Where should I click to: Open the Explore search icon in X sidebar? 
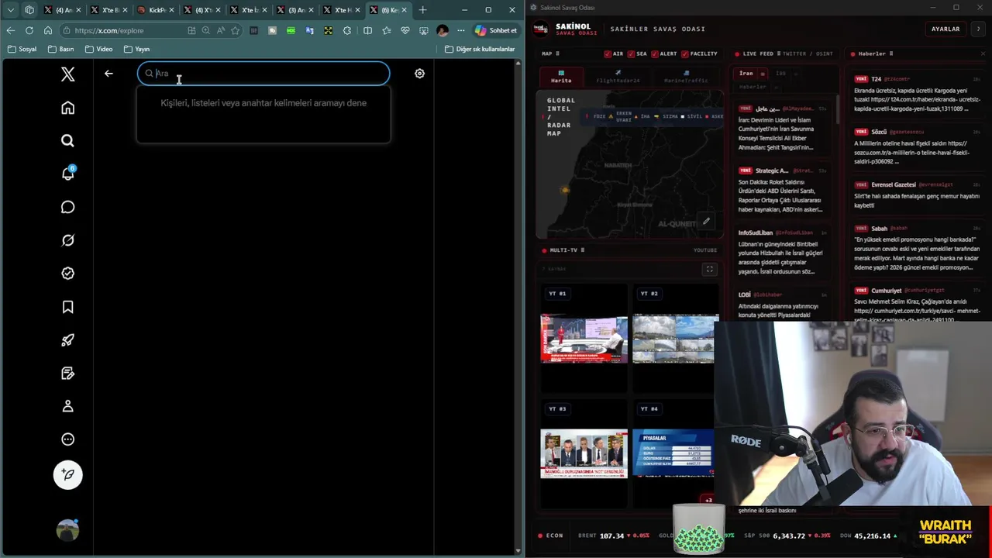pos(67,141)
